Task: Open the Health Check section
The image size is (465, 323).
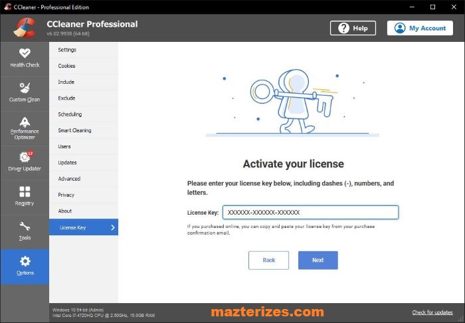Action: point(25,58)
